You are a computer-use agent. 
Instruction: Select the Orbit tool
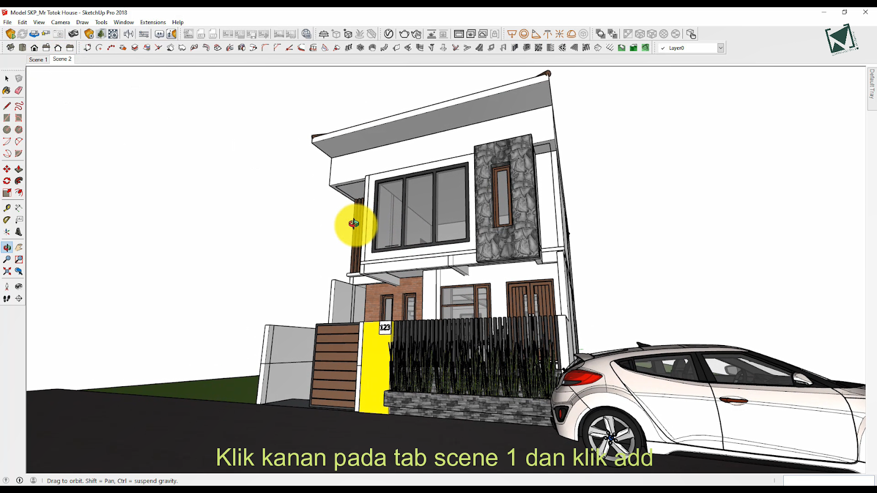click(x=7, y=247)
